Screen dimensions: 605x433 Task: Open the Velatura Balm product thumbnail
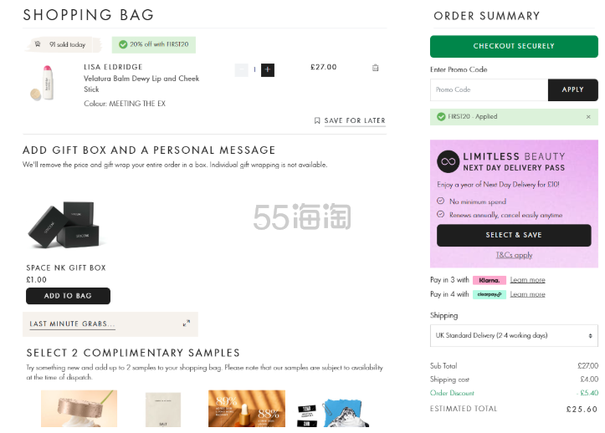42,83
